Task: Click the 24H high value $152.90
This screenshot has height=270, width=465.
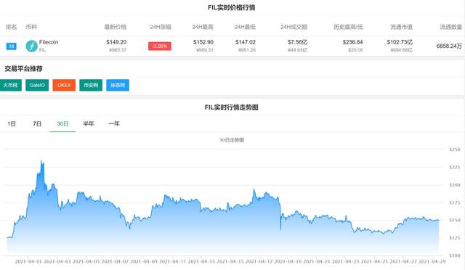Action: point(203,42)
